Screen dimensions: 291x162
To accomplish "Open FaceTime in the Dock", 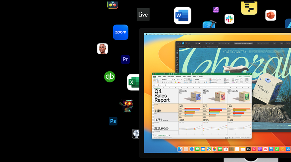I will tap(220, 149).
